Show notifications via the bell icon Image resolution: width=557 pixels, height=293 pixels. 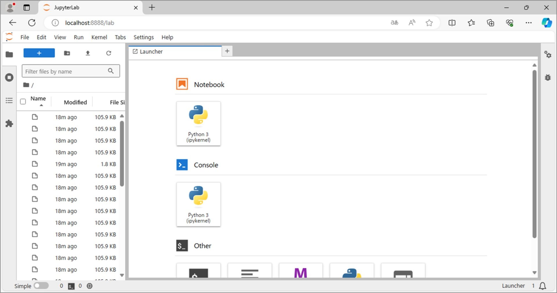[542, 286]
